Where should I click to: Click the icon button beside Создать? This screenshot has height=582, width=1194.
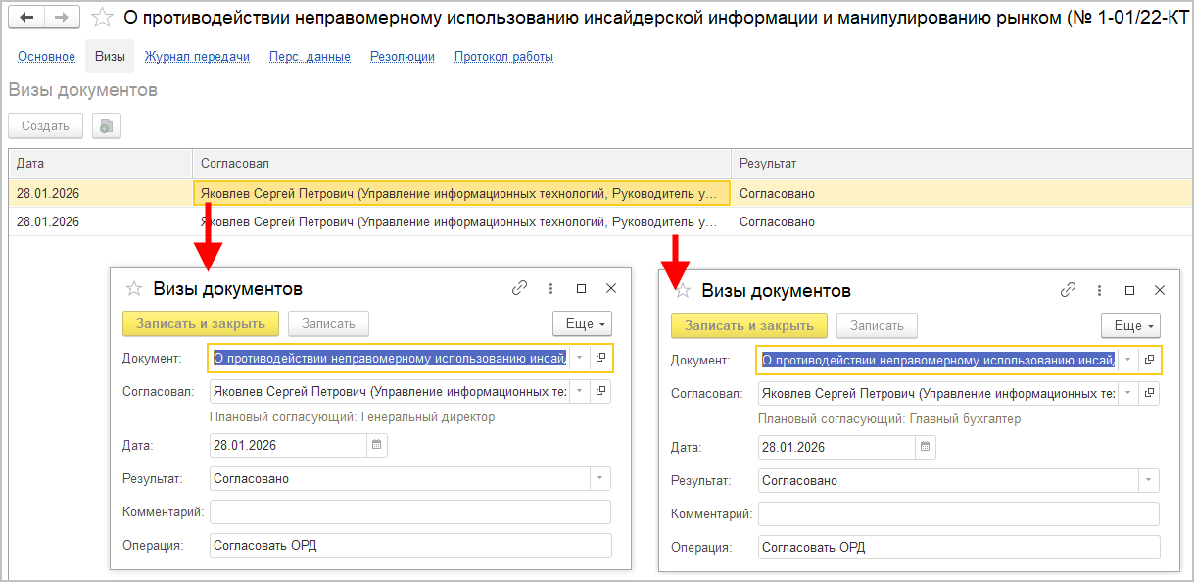tap(106, 125)
